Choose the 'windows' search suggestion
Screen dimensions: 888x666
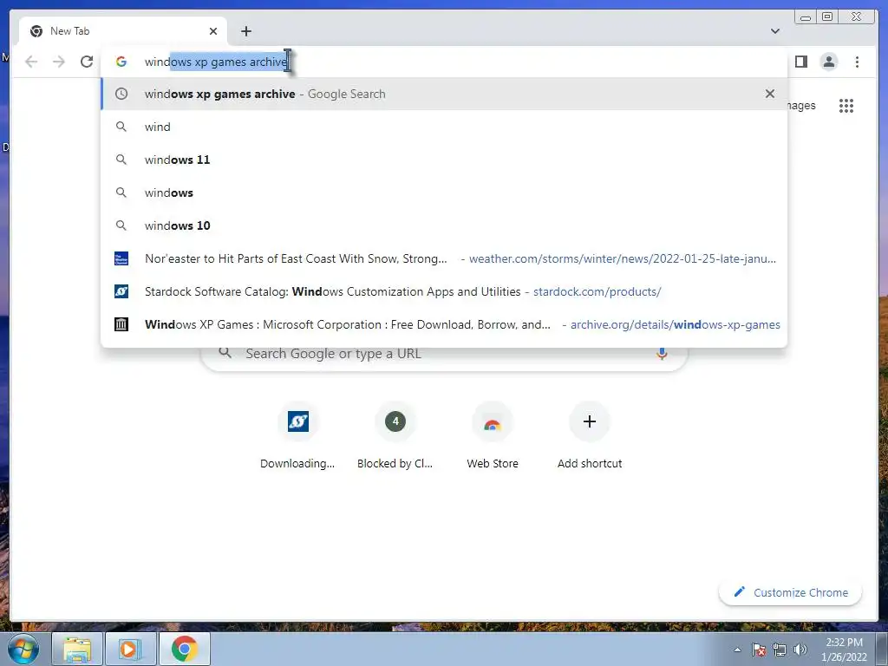444,193
